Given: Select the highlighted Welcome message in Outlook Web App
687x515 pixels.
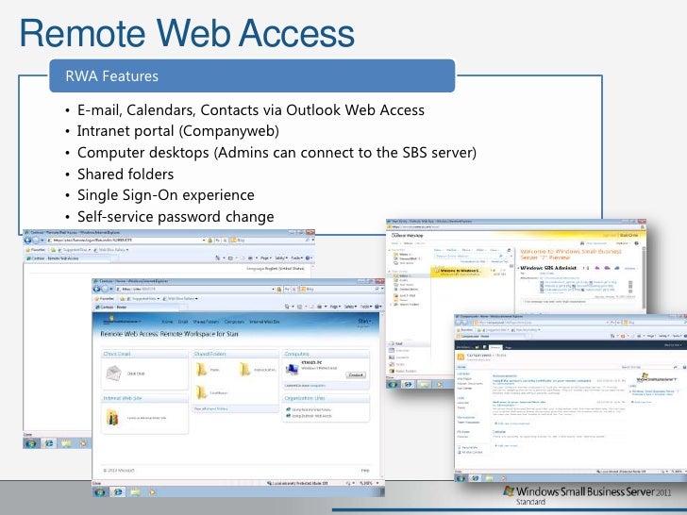Looking at the screenshot, I should 467,272.
